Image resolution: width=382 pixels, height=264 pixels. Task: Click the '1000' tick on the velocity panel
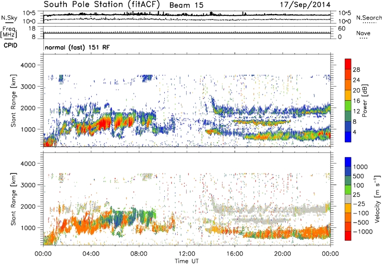pos(28,228)
